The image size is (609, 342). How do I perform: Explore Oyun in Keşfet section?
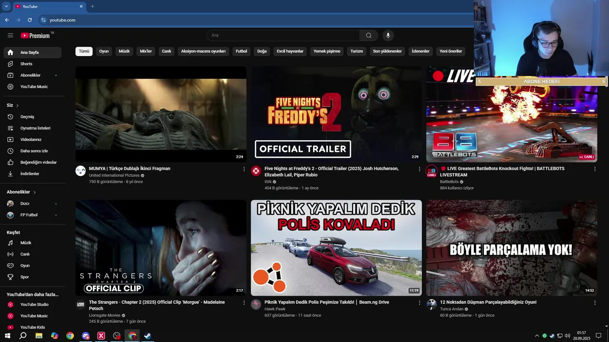[x=32, y=266]
